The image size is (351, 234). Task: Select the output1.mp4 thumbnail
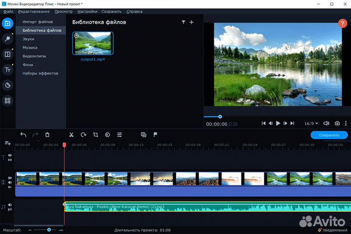point(93,43)
